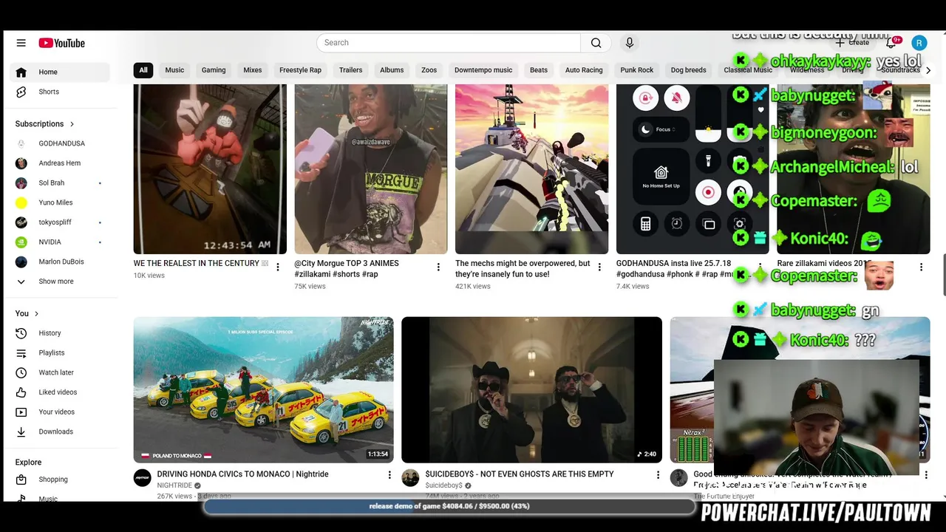
Task: Select the Music chip
Action: (x=174, y=70)
